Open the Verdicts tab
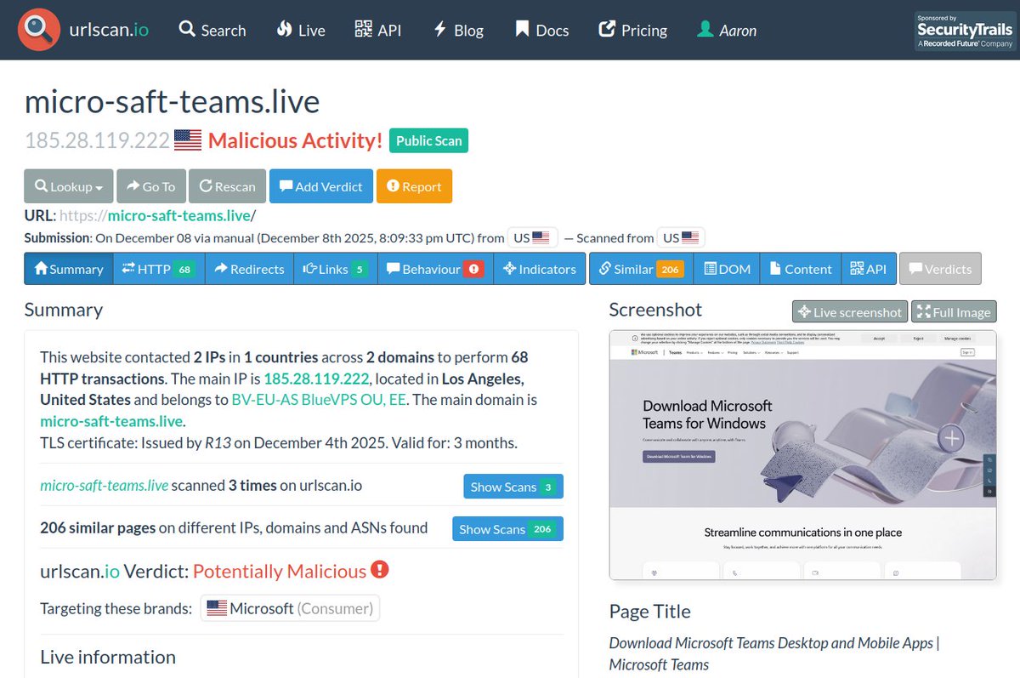The height and width of the screenshot is (678, 1020). (940, 269)
